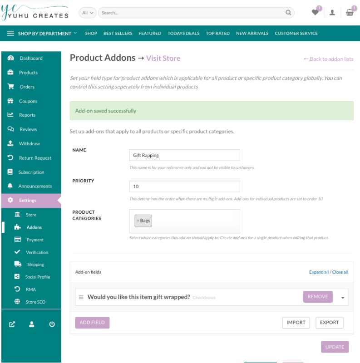Open the Shop menu item
The width and height of the screenshot is (360, 363).
tap(91, 33)
